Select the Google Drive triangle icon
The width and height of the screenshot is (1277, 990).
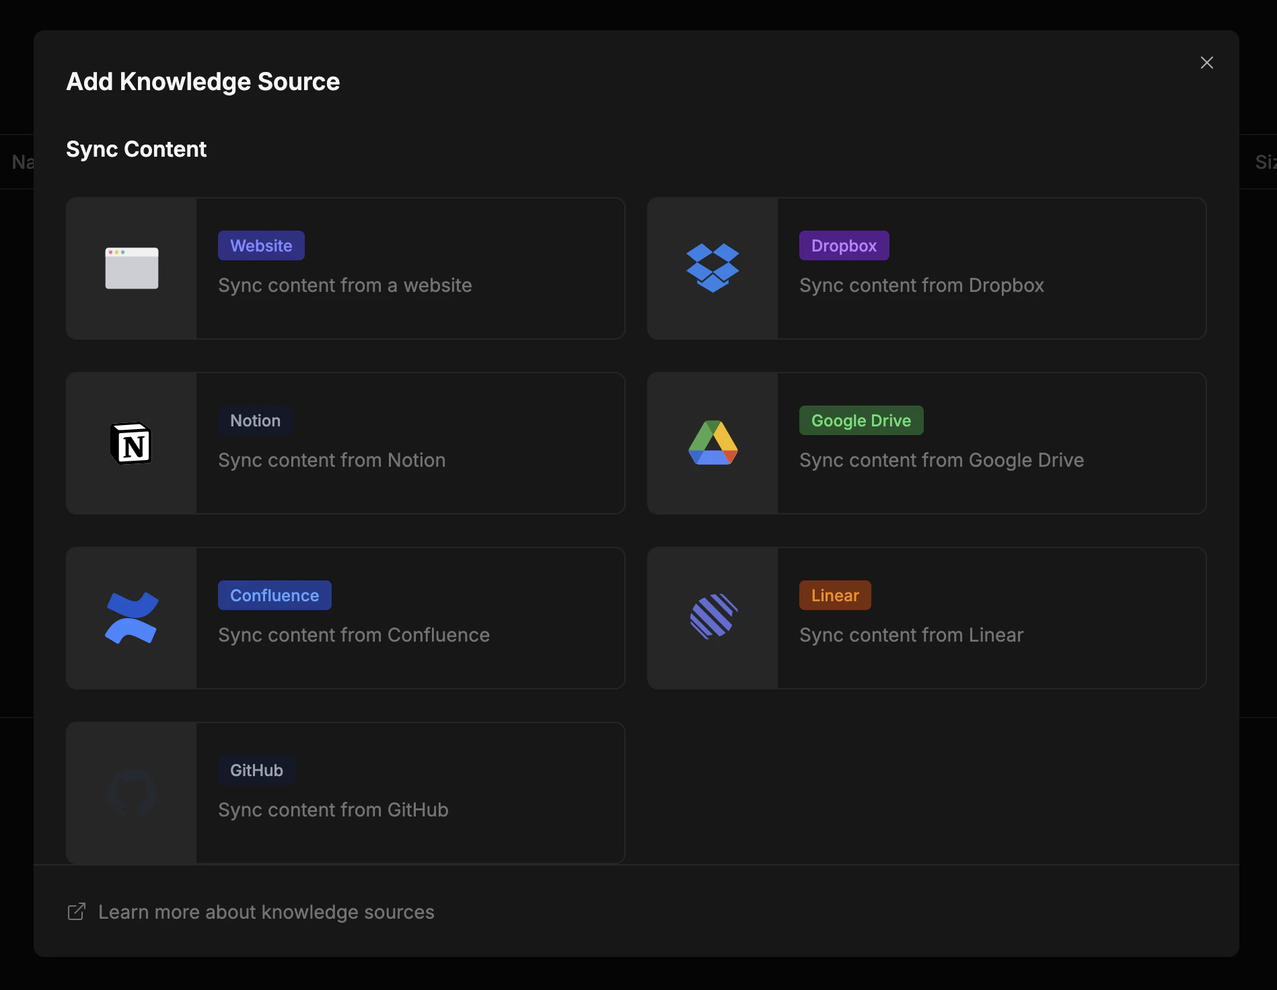[712, 443]
